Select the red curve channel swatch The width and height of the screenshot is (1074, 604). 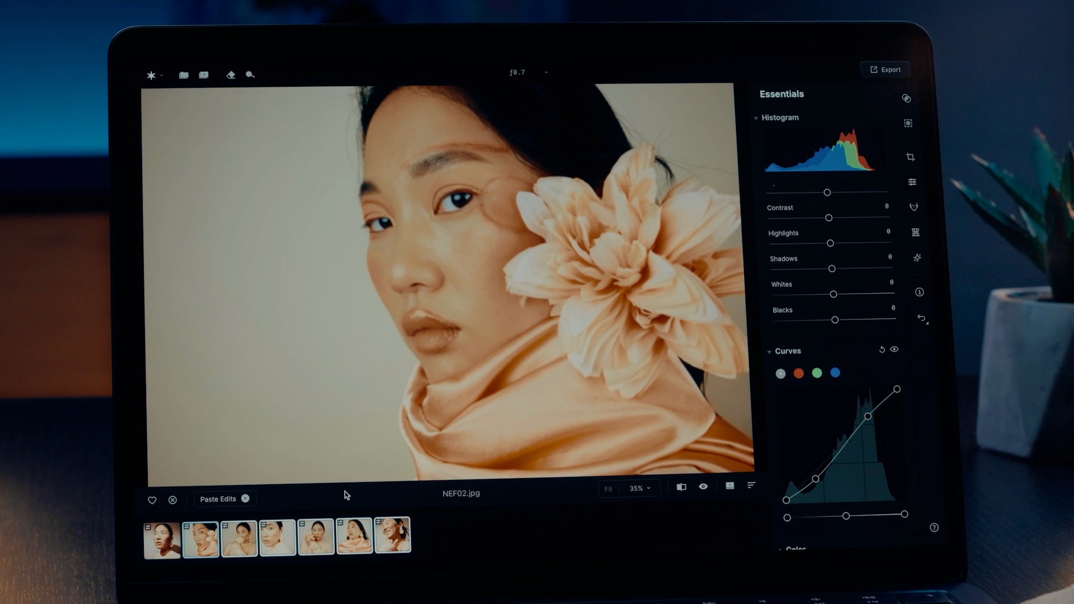pyautogui.click(x=799, y=374)
